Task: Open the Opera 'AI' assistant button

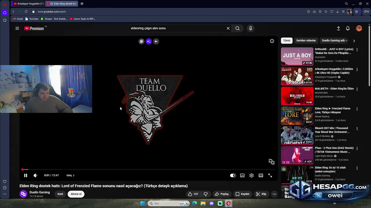Action: [366, 12]
